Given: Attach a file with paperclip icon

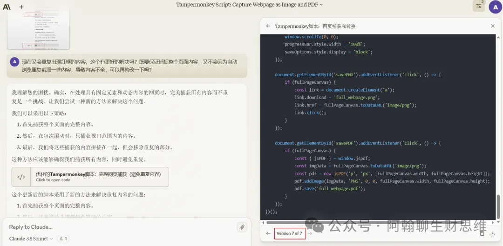Looking at the screenshot, I should tap(242, 227).
